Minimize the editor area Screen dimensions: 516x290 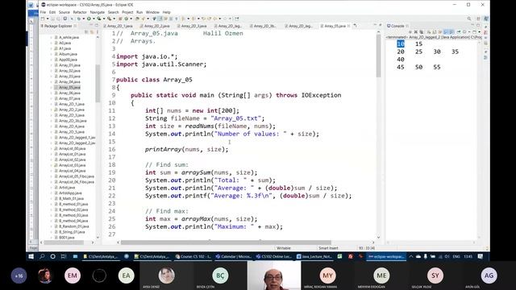375,25
